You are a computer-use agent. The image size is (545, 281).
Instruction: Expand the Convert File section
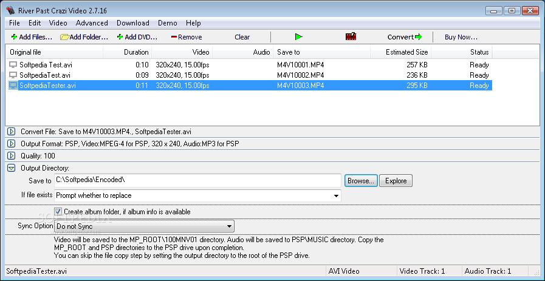pyautogui.click(x=12, y=132)
